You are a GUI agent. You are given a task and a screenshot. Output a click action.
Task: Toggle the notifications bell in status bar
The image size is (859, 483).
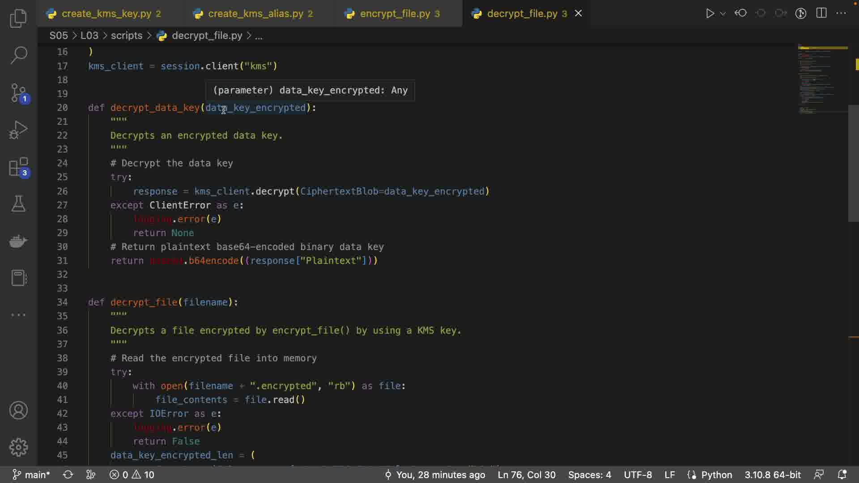[x=842, y=475]
